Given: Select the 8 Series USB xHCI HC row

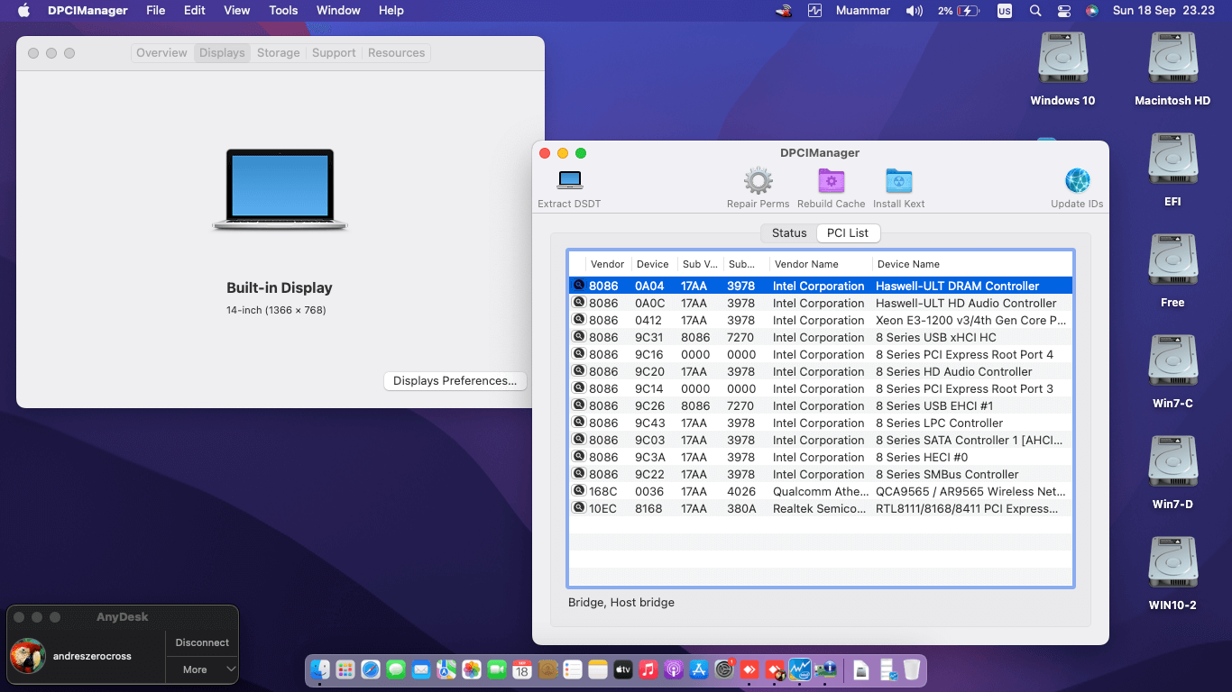Looking at the screenshot, I should coord(821,337).
